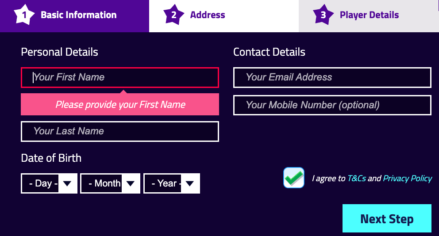
Task: Click the star icon numbered 3
Action: tap(323, 15)
